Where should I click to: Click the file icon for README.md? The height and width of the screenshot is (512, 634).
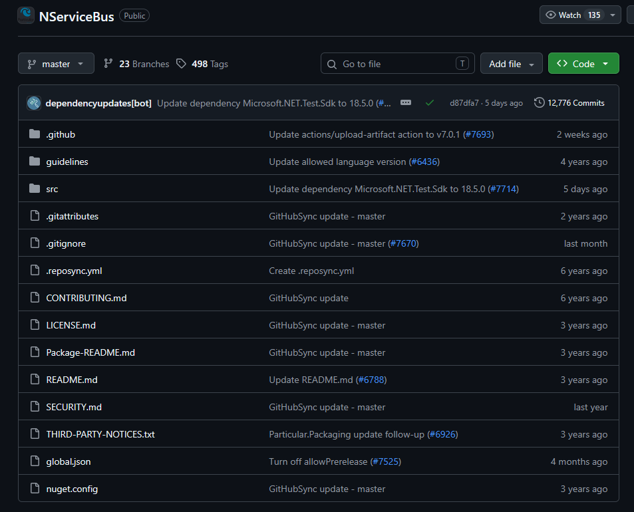tap(35, 380)
